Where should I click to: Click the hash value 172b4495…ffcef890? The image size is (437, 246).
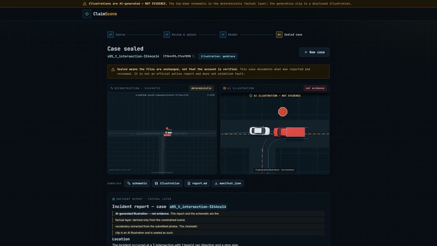(177, 56)
